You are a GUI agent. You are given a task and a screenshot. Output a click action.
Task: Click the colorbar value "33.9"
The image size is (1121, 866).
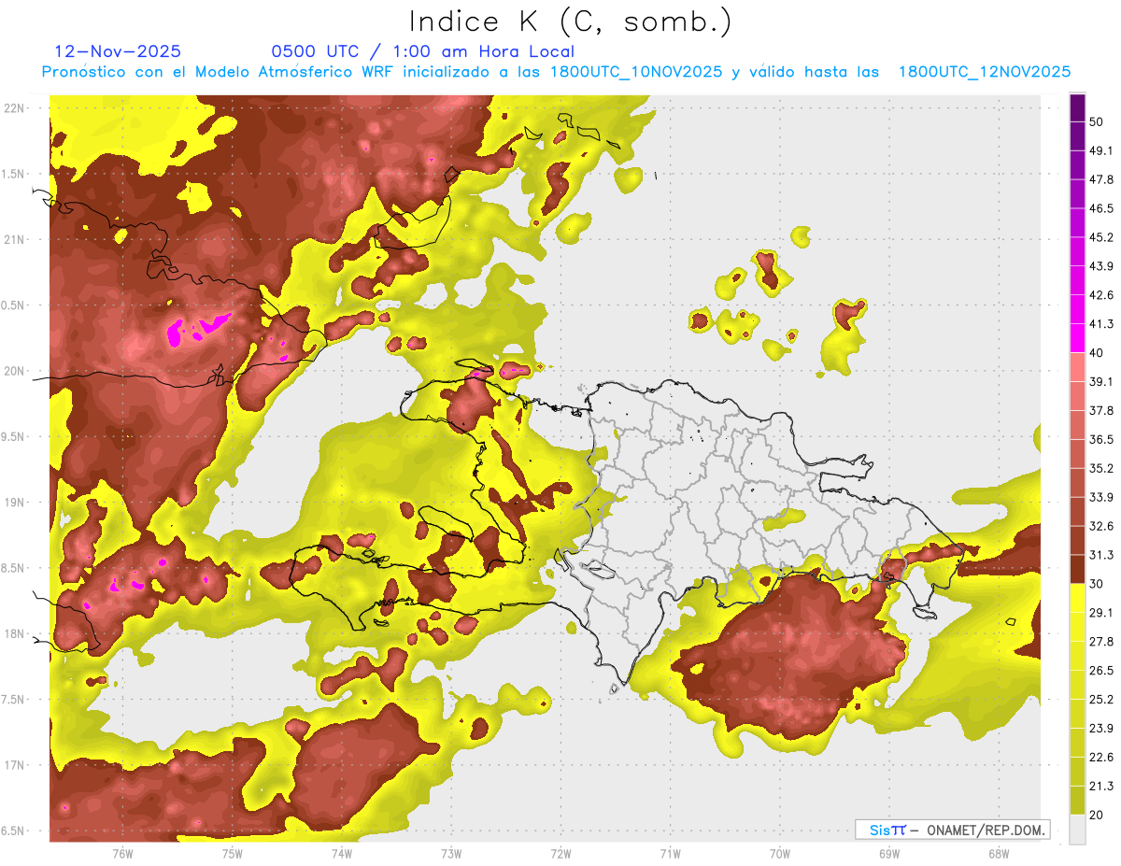(x=1100, y=497)
